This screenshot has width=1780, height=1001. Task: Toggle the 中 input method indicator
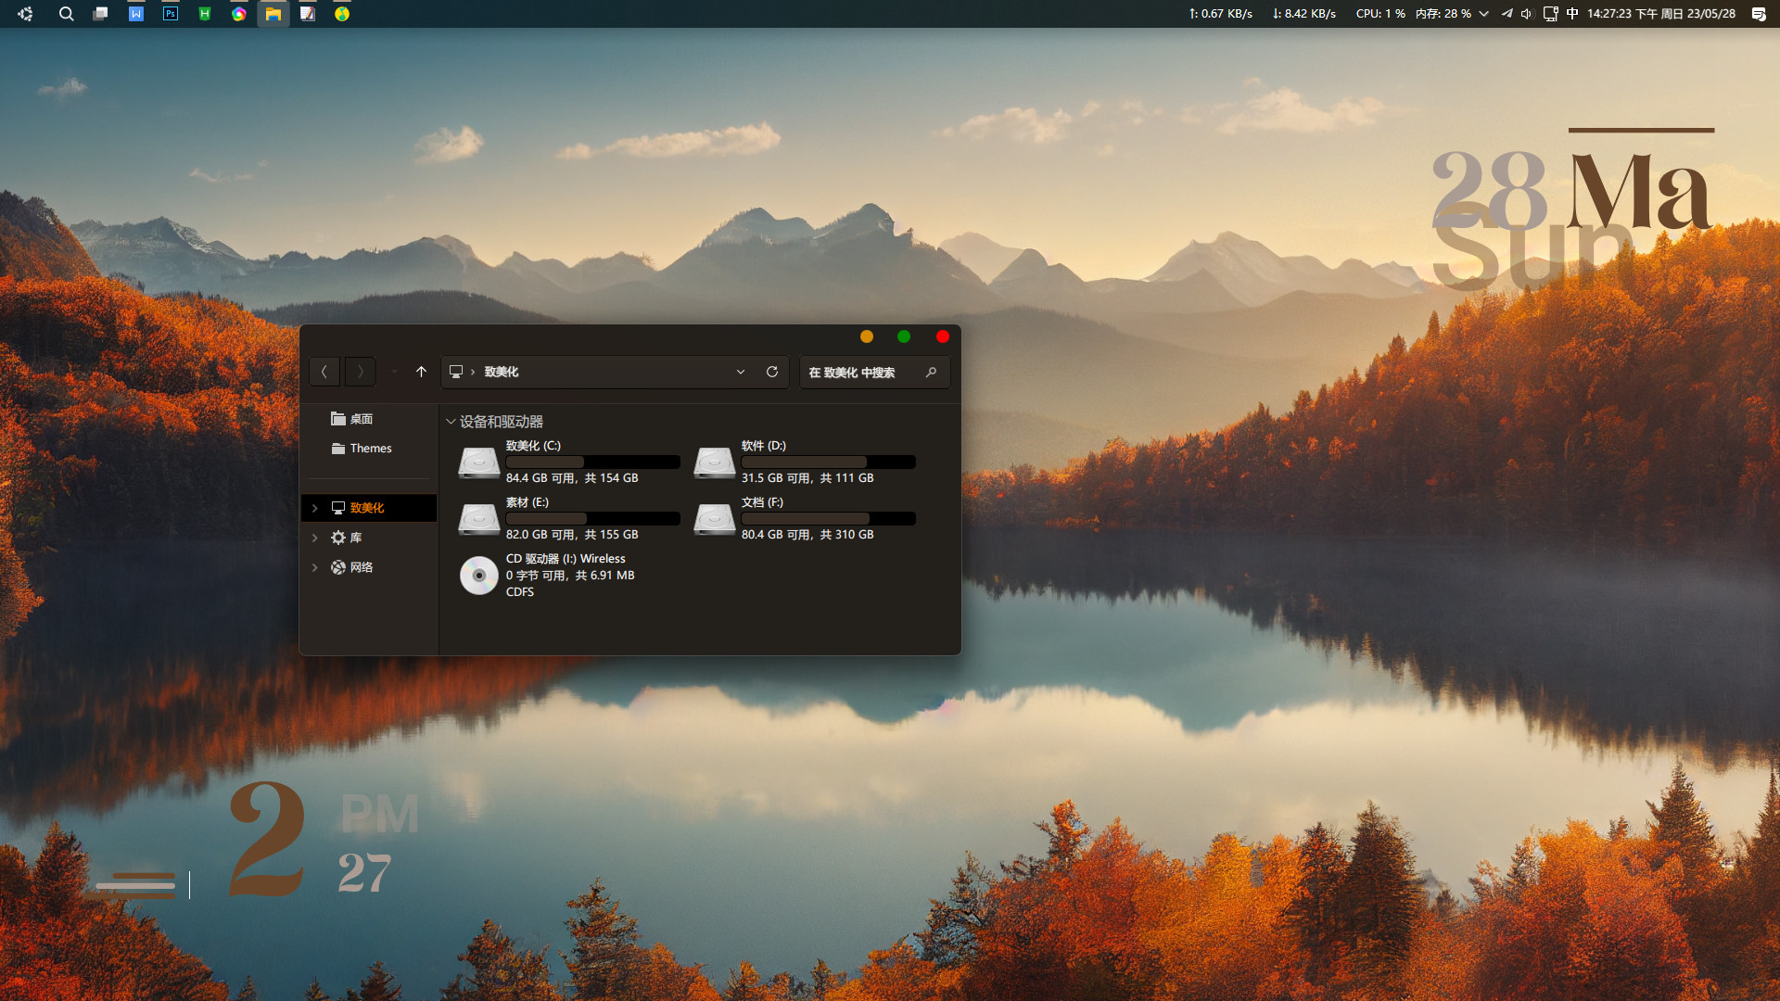(x=1572, y=14)
